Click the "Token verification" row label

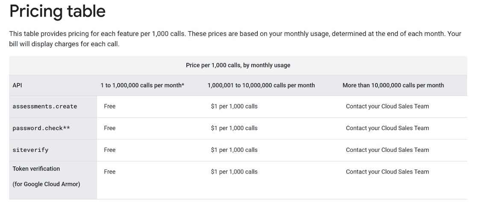click(x=36, y=169)
